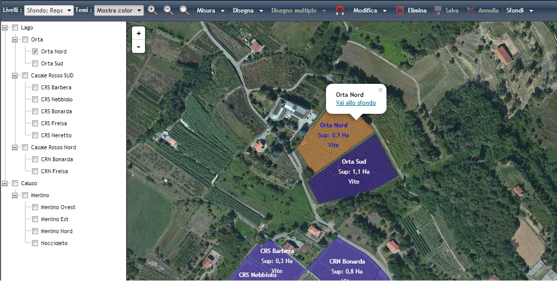Toggle the red magnet snap tool
The height and width of the screenshot is (281, 557).
coord(340,10)
